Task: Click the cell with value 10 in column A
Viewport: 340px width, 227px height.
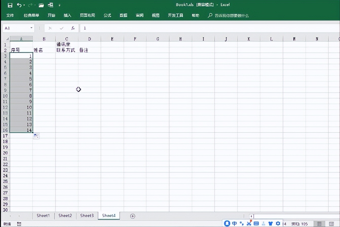Action: coord(21,107)
